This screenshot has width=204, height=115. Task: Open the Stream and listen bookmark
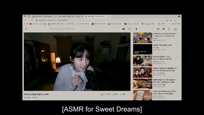click(x=115, y=24)
